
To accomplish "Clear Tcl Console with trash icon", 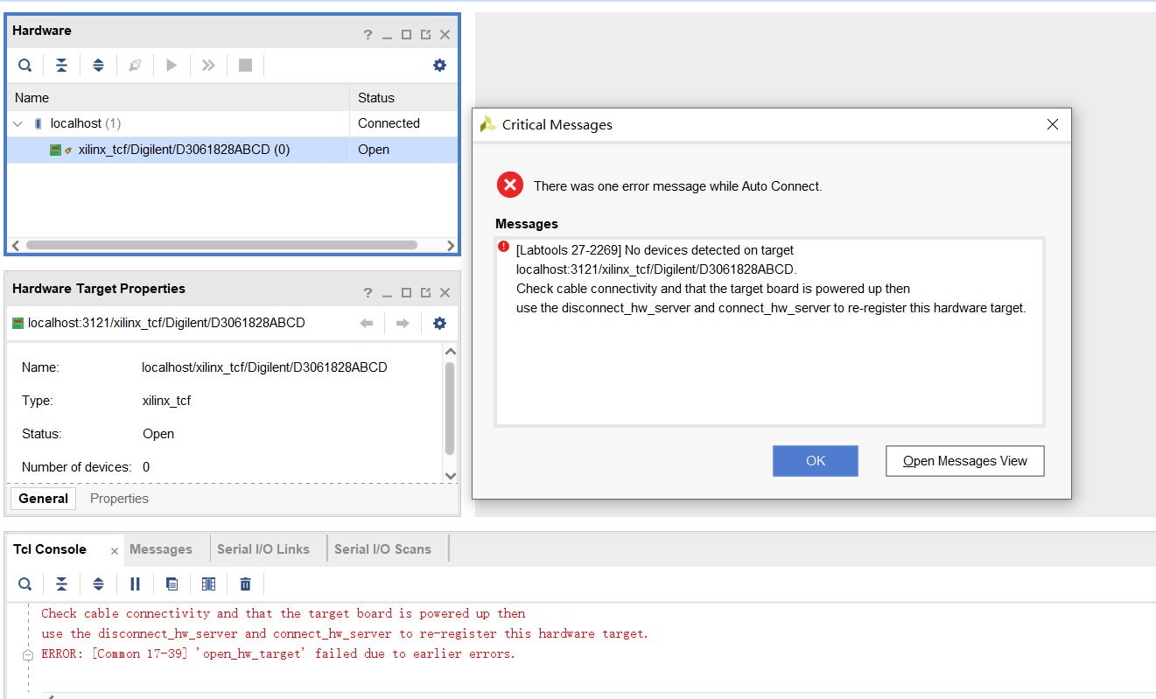I will [245, 584].
